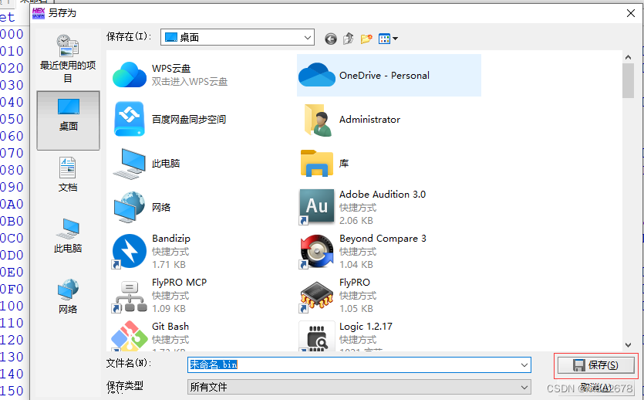Open the view menu icon
Image resolution: width=644 pixels, height=400 pixels.
tap(388, 39)
